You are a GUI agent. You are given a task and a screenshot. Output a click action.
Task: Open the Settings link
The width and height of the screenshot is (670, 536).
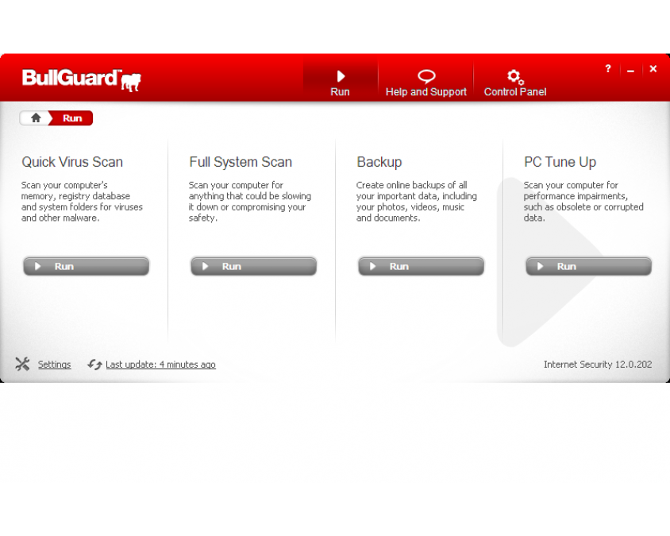(x=54, y=364)
